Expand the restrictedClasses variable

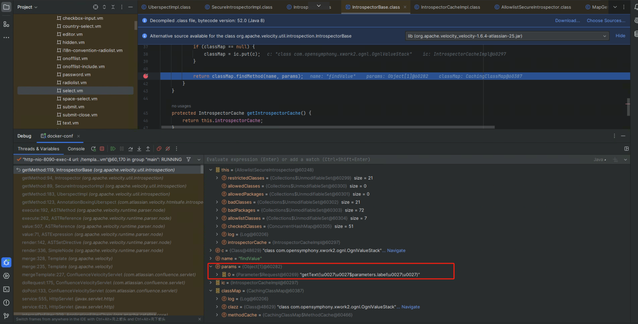click(x=217, y=178)
